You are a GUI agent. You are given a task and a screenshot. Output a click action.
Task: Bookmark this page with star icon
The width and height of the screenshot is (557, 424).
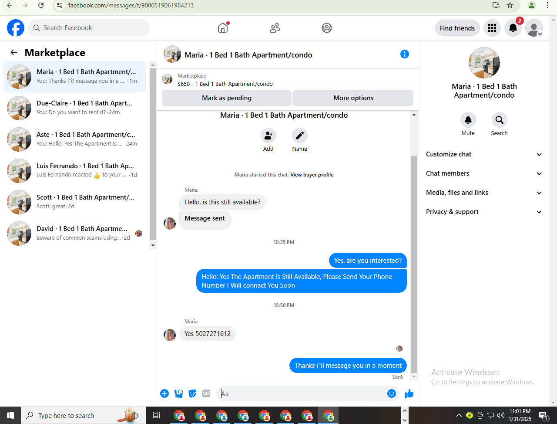(510, 5)
